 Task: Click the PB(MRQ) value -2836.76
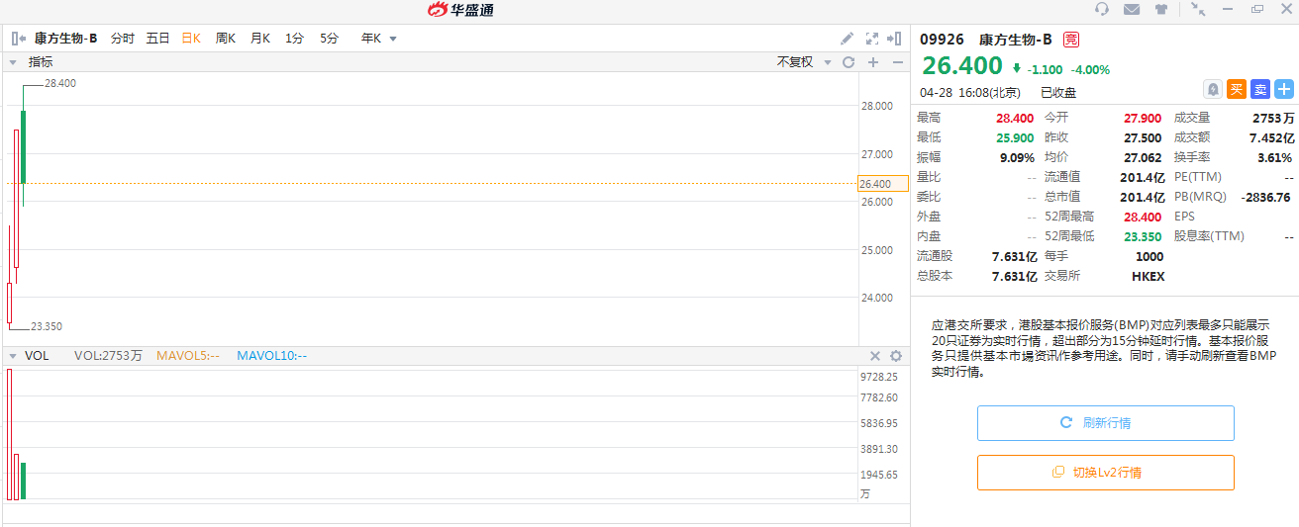tap(1265, 197)
